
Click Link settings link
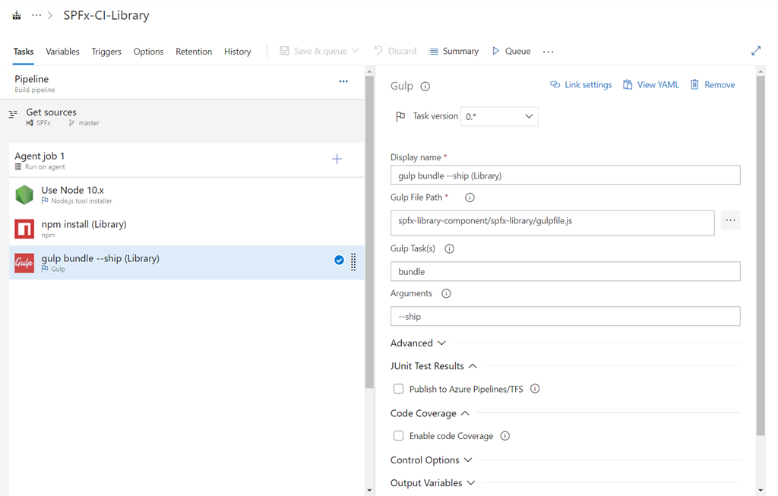click(x=581, y=85)
